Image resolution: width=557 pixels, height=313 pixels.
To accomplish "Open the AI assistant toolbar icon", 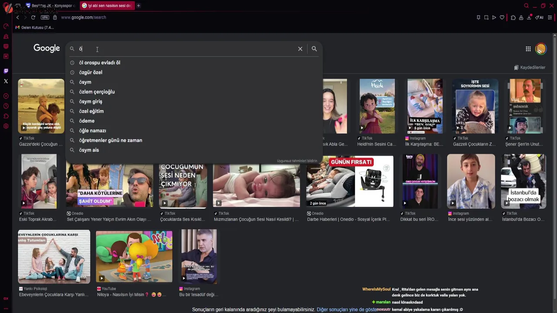I will [539, 17].
